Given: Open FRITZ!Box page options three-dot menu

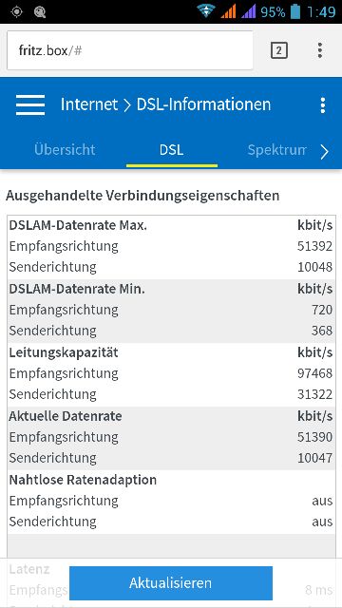Looking at the screenshot, I should pos(323,105).
